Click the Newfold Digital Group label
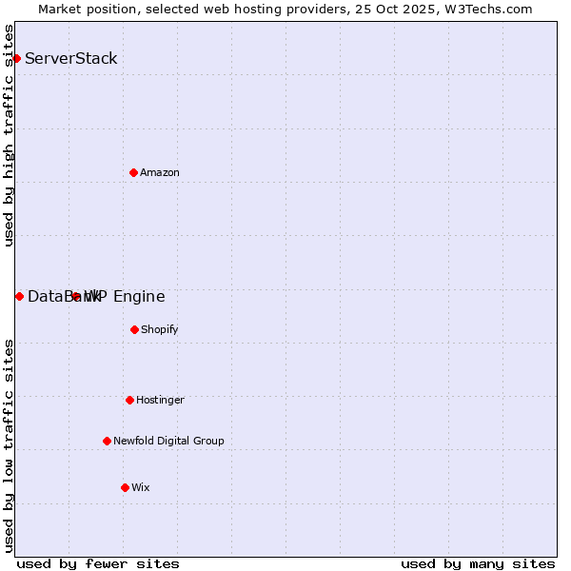This screenshot has height=571, width=571. pyautogui.click(x=168, y=441)
